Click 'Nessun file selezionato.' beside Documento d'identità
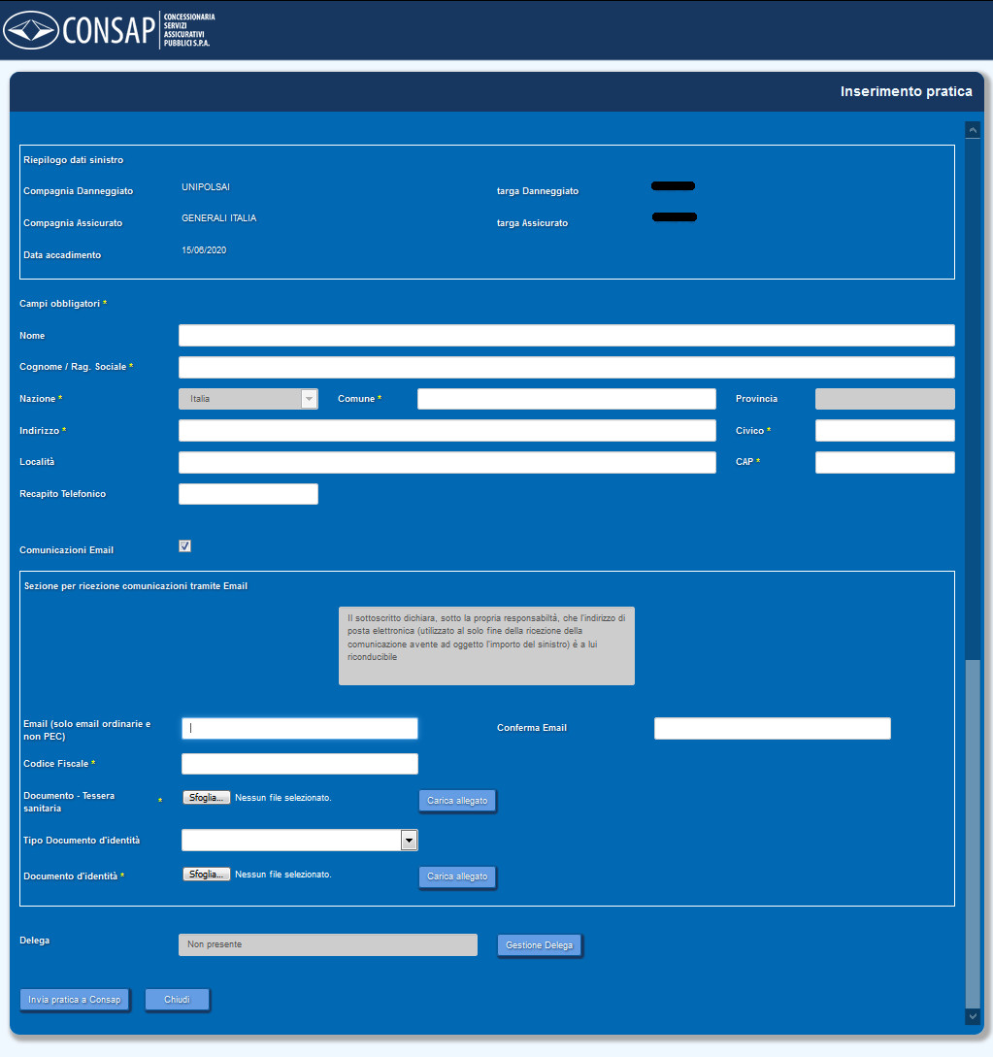This screenshot has height=1057, width=993. pos(283,875)
